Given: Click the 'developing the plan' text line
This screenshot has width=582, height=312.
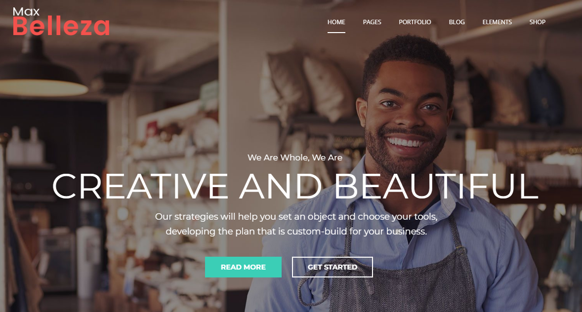Looking at the screenshot, I should point(296,232).
